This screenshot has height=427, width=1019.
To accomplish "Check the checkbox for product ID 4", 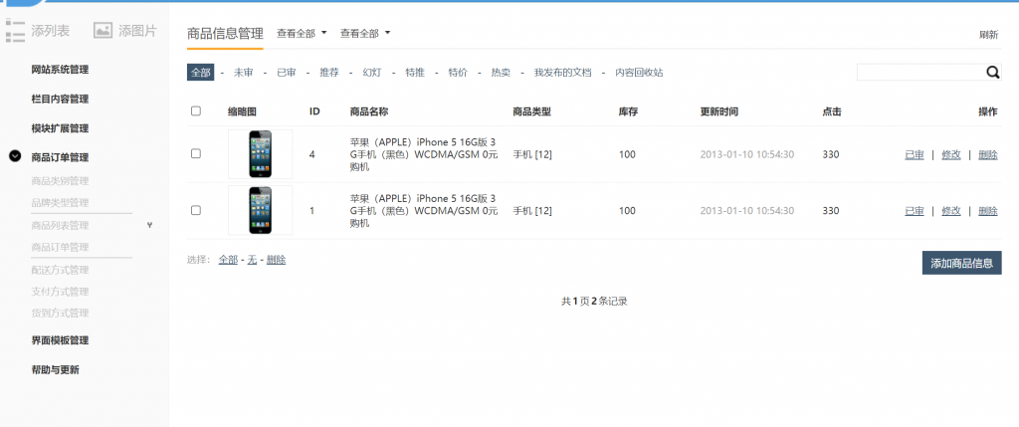I will click(x=196, y=154).
